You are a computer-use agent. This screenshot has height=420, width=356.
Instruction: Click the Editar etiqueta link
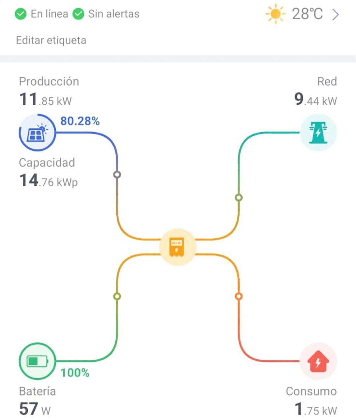point(51,40)
